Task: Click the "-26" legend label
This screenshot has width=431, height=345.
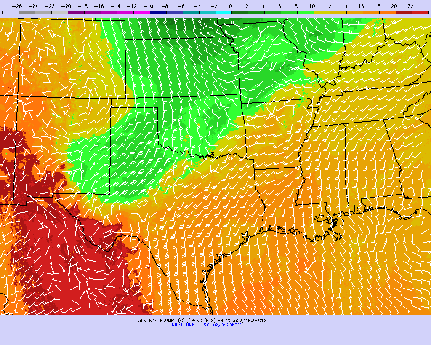Action: click(17, 6)
